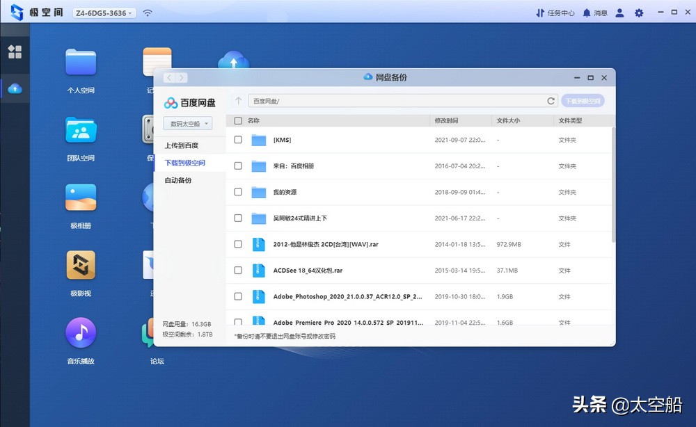Sort by 修改时间 column header
Viewport: 696px width, 427px height.
pyautogui.click(x=446, y=120)
